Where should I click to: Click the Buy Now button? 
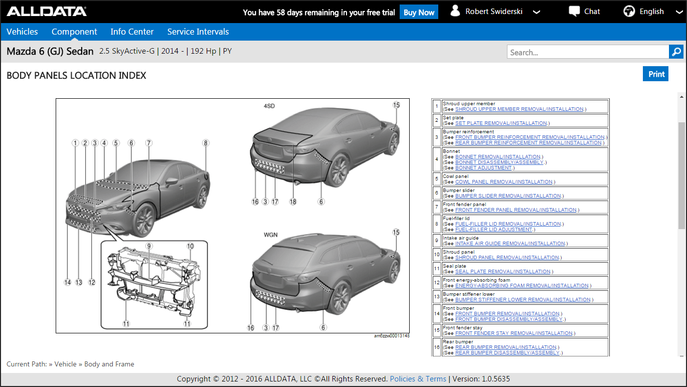pyautogui.click(x=419, y=12)
